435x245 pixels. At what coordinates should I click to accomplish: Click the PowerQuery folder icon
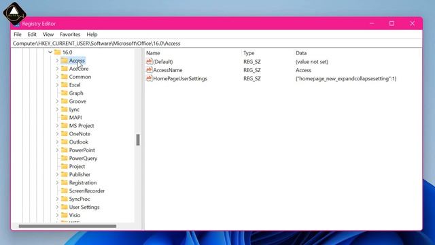(x=65, y=158)
